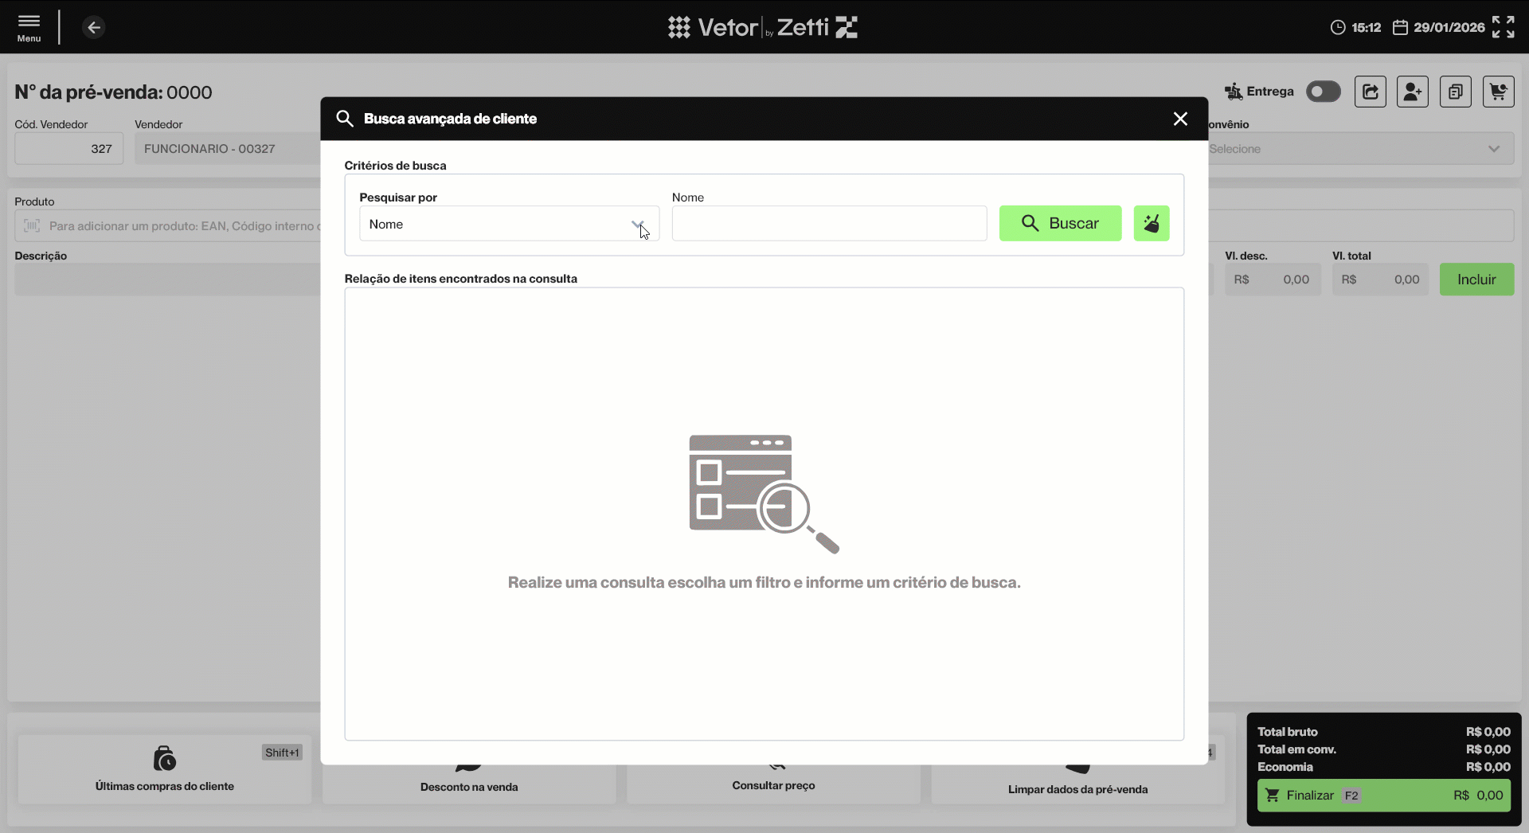The image size is (1529, 833).
Task: Click Consultar preço
Action: click(x=773, y=784)
